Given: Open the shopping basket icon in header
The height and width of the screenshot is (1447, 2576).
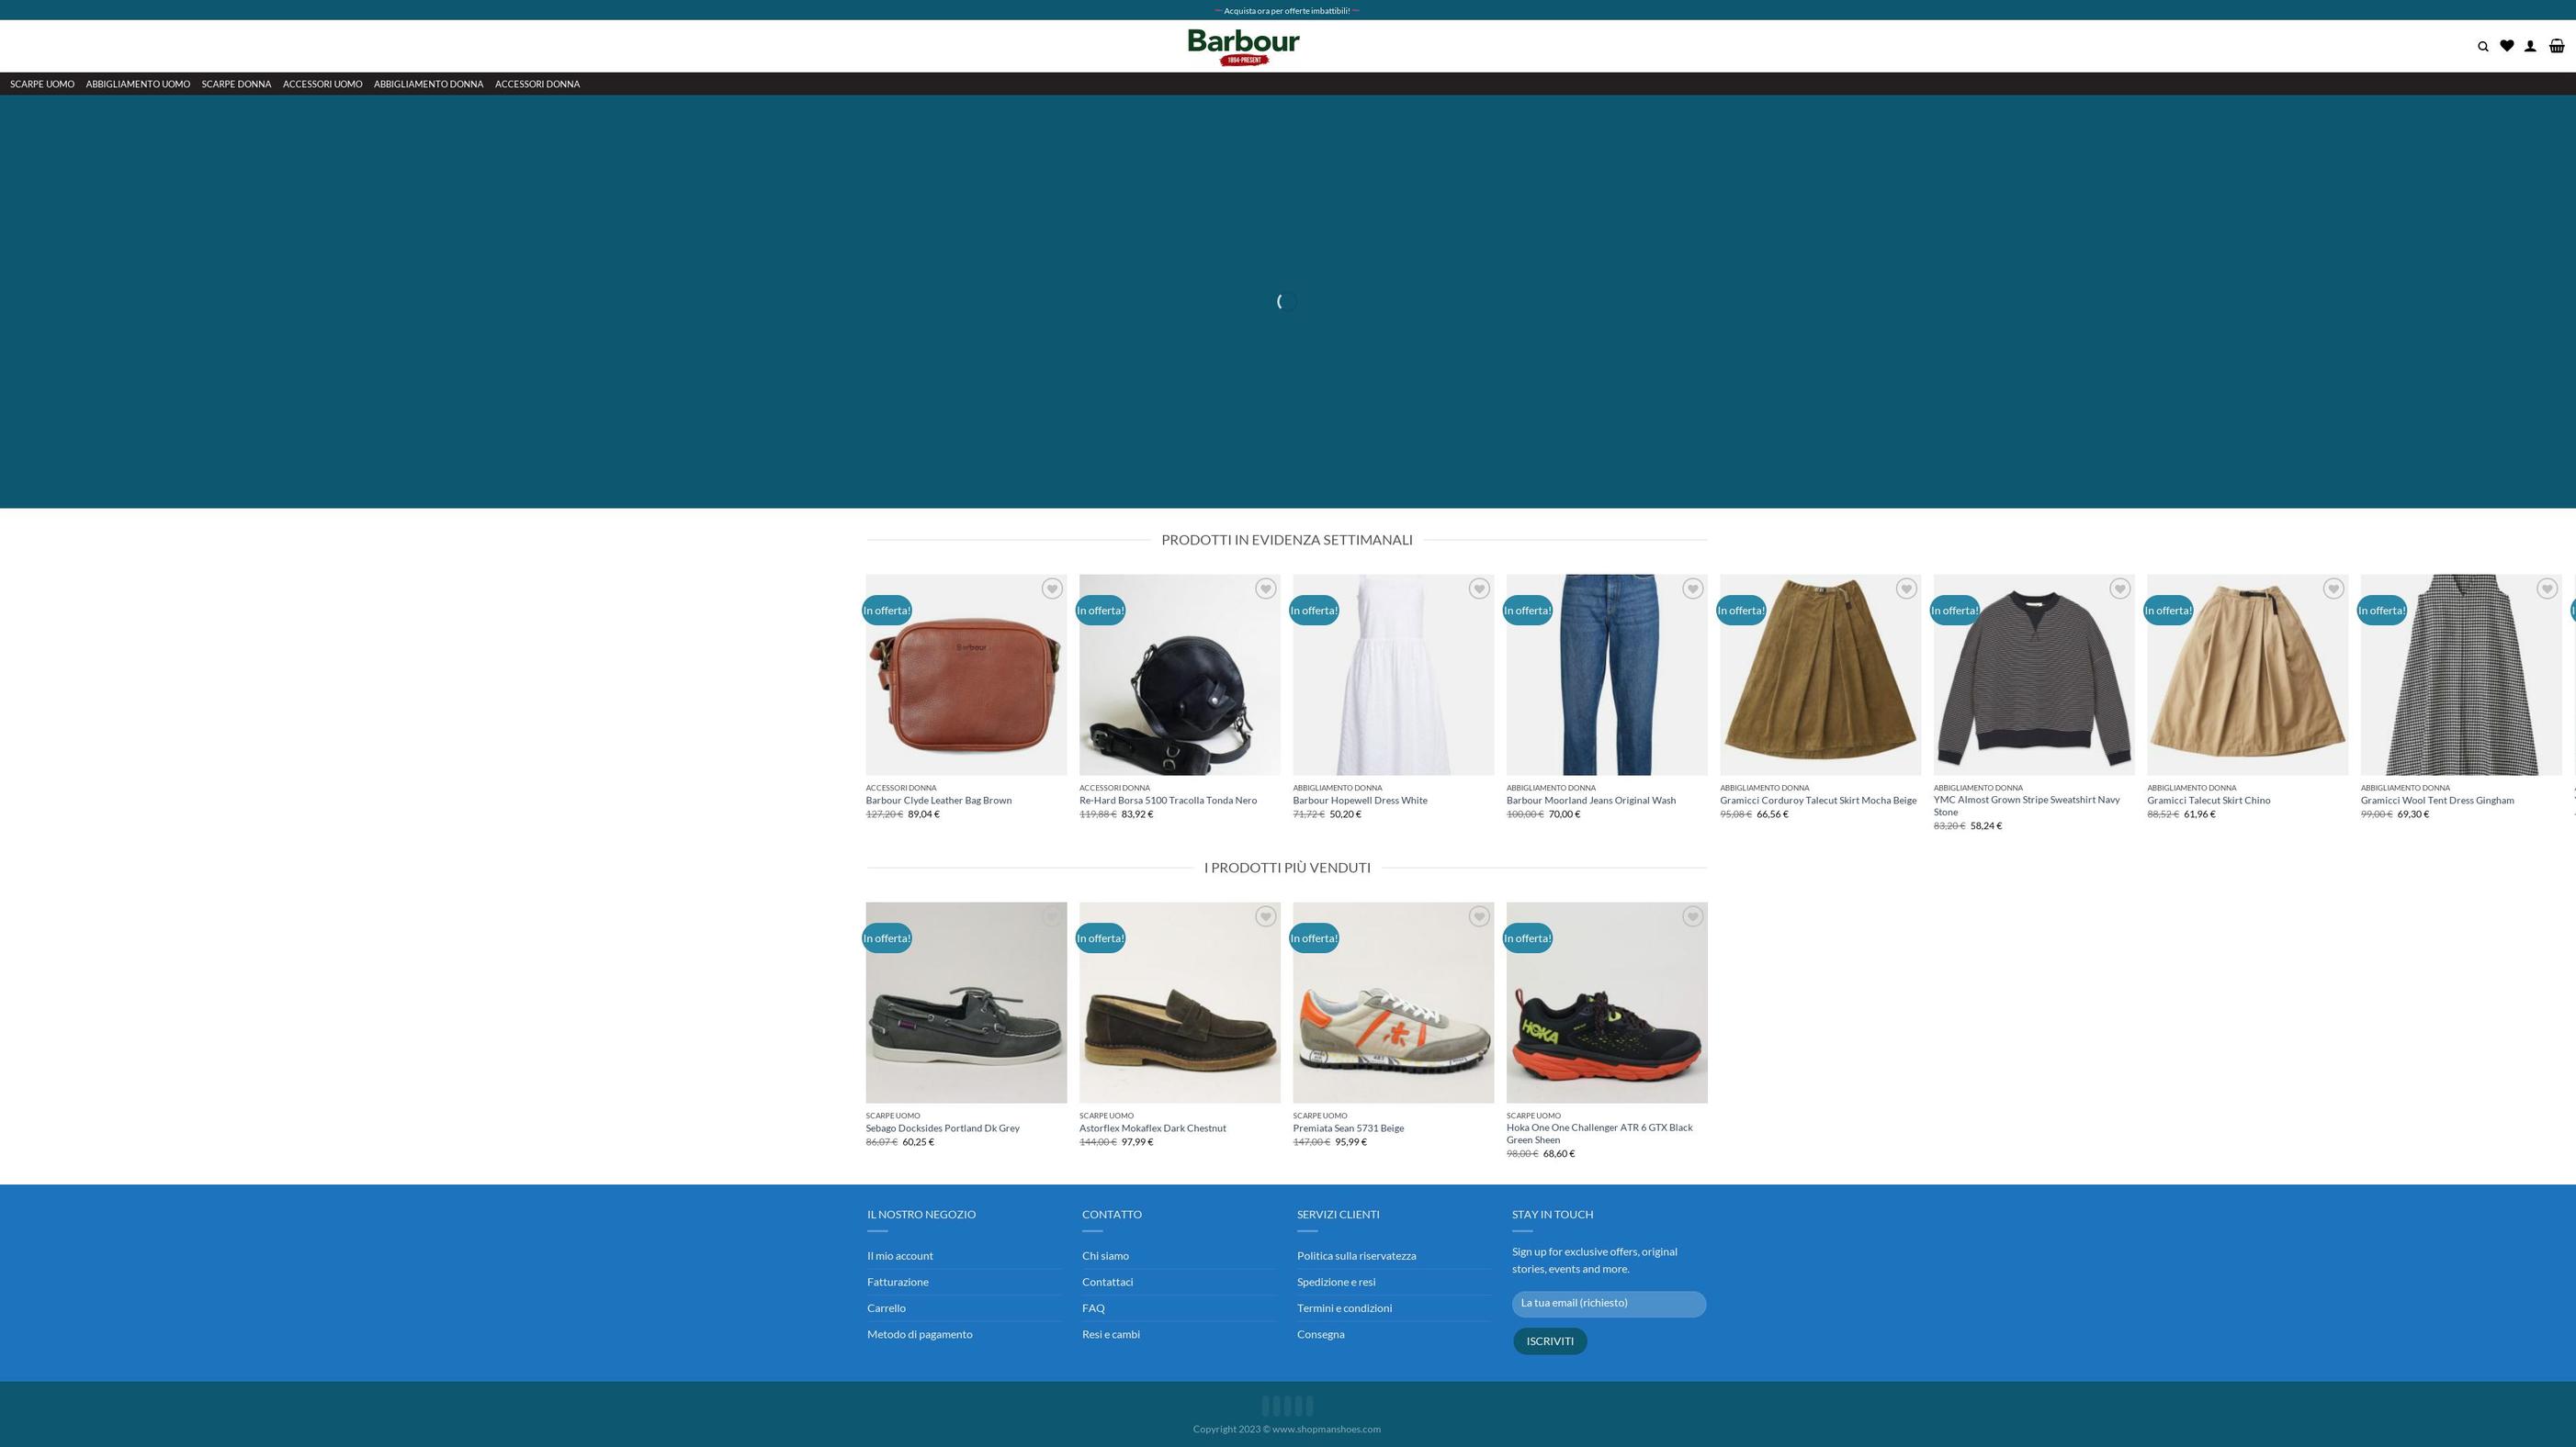Looking at the screenshot, I should (x=2556, y=46).
